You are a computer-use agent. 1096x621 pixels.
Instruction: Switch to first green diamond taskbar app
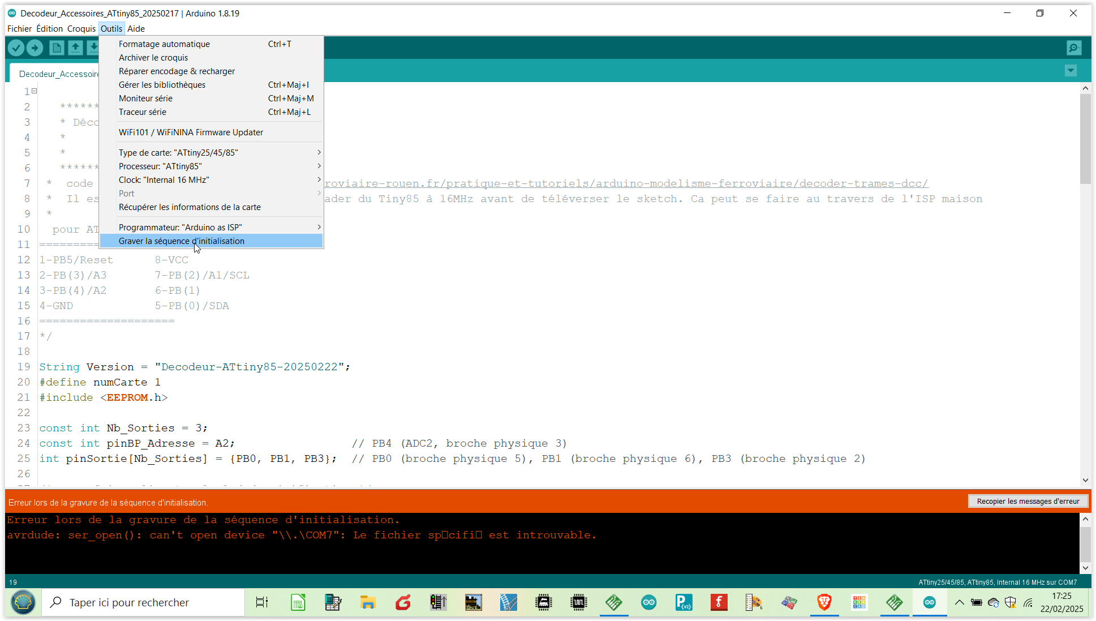pos(613,602)
